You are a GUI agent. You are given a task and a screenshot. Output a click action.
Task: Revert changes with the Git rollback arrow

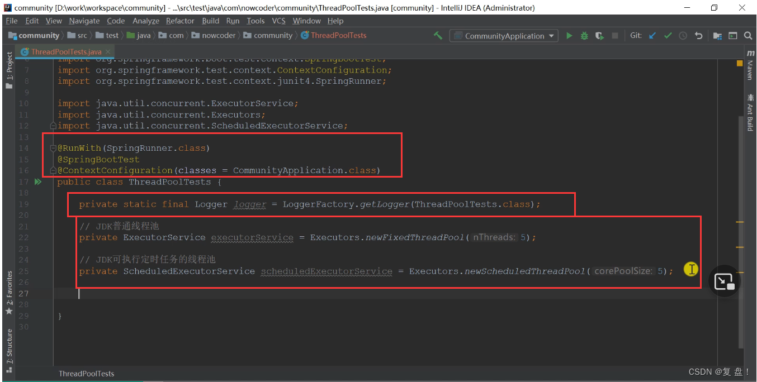pos(698,35)
